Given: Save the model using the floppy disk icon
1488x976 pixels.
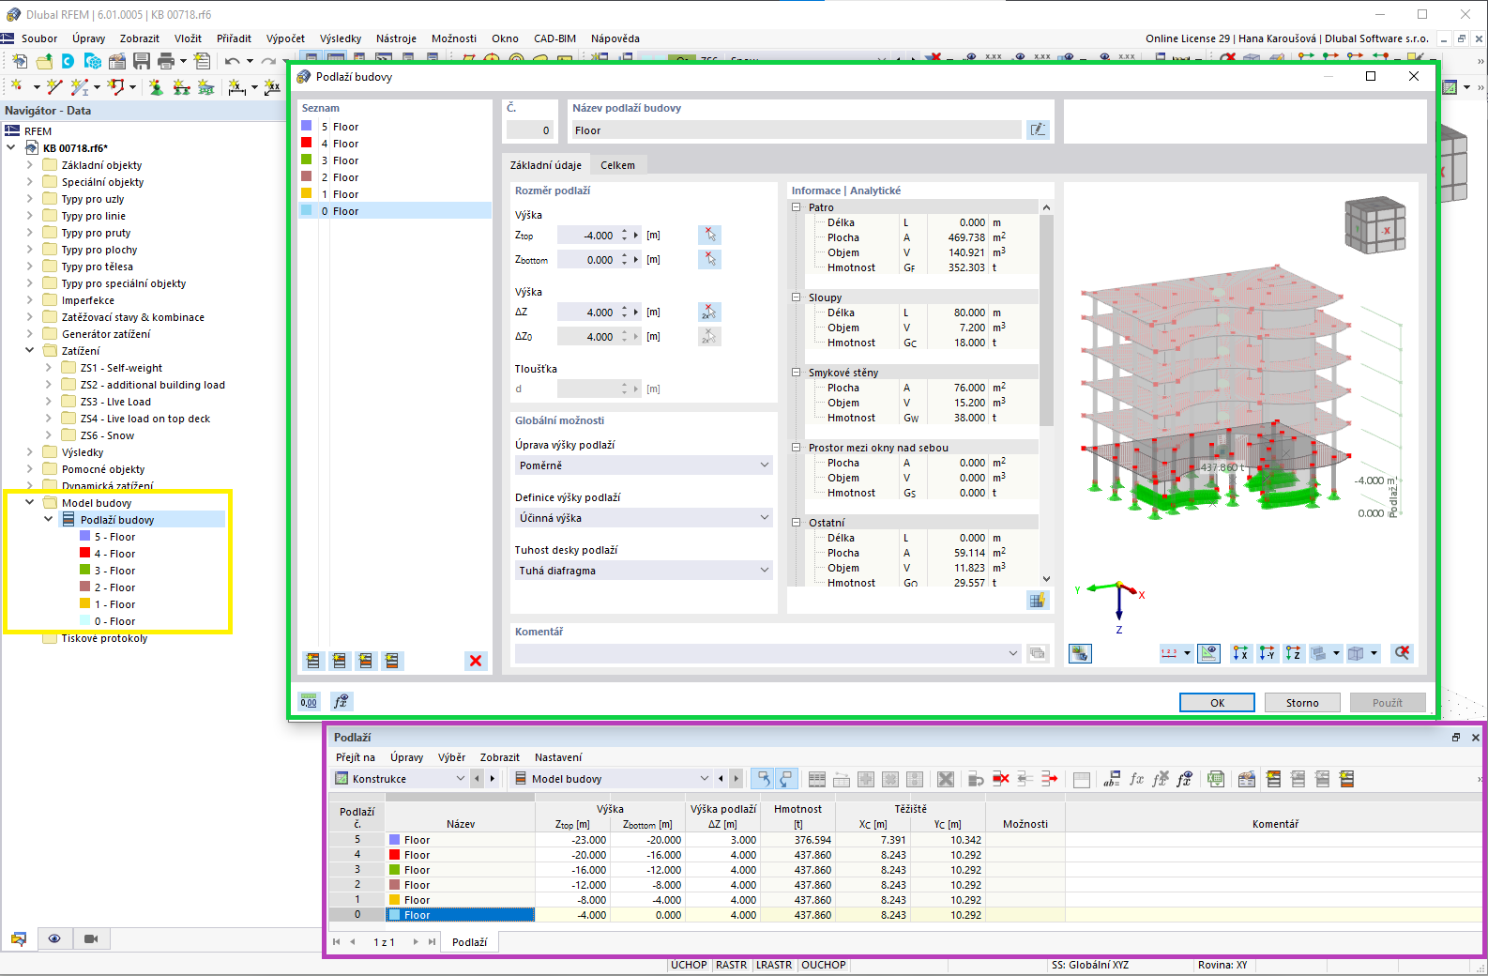Looking at the screenshot, I should coord(142,61).
